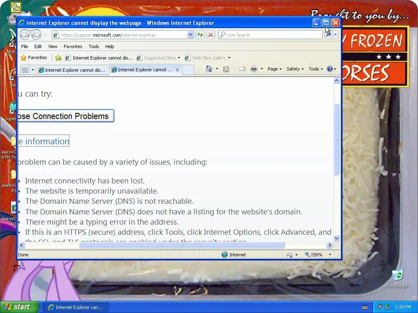Click the vertical scrollbar up arrow
Screen dimensions: 418x313
tap(336, 80)
